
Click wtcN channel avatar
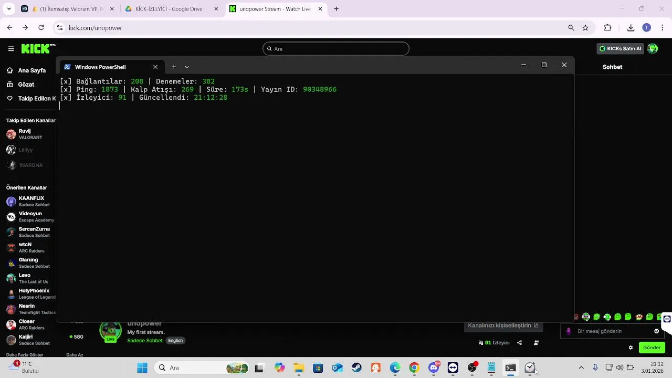(11, 248)
